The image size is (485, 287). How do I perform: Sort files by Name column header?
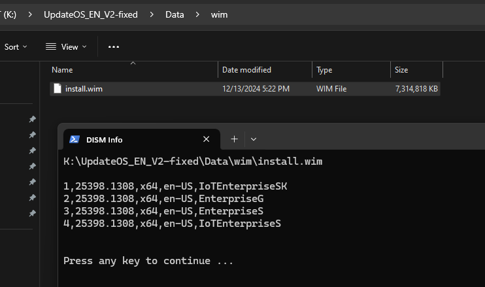(62, 70)
